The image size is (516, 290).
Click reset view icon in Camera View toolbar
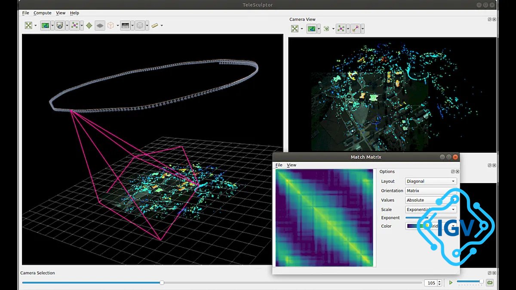295,28
